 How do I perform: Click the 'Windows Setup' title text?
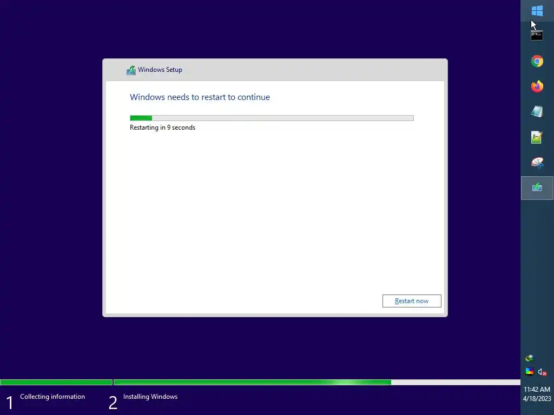[160, 70]
